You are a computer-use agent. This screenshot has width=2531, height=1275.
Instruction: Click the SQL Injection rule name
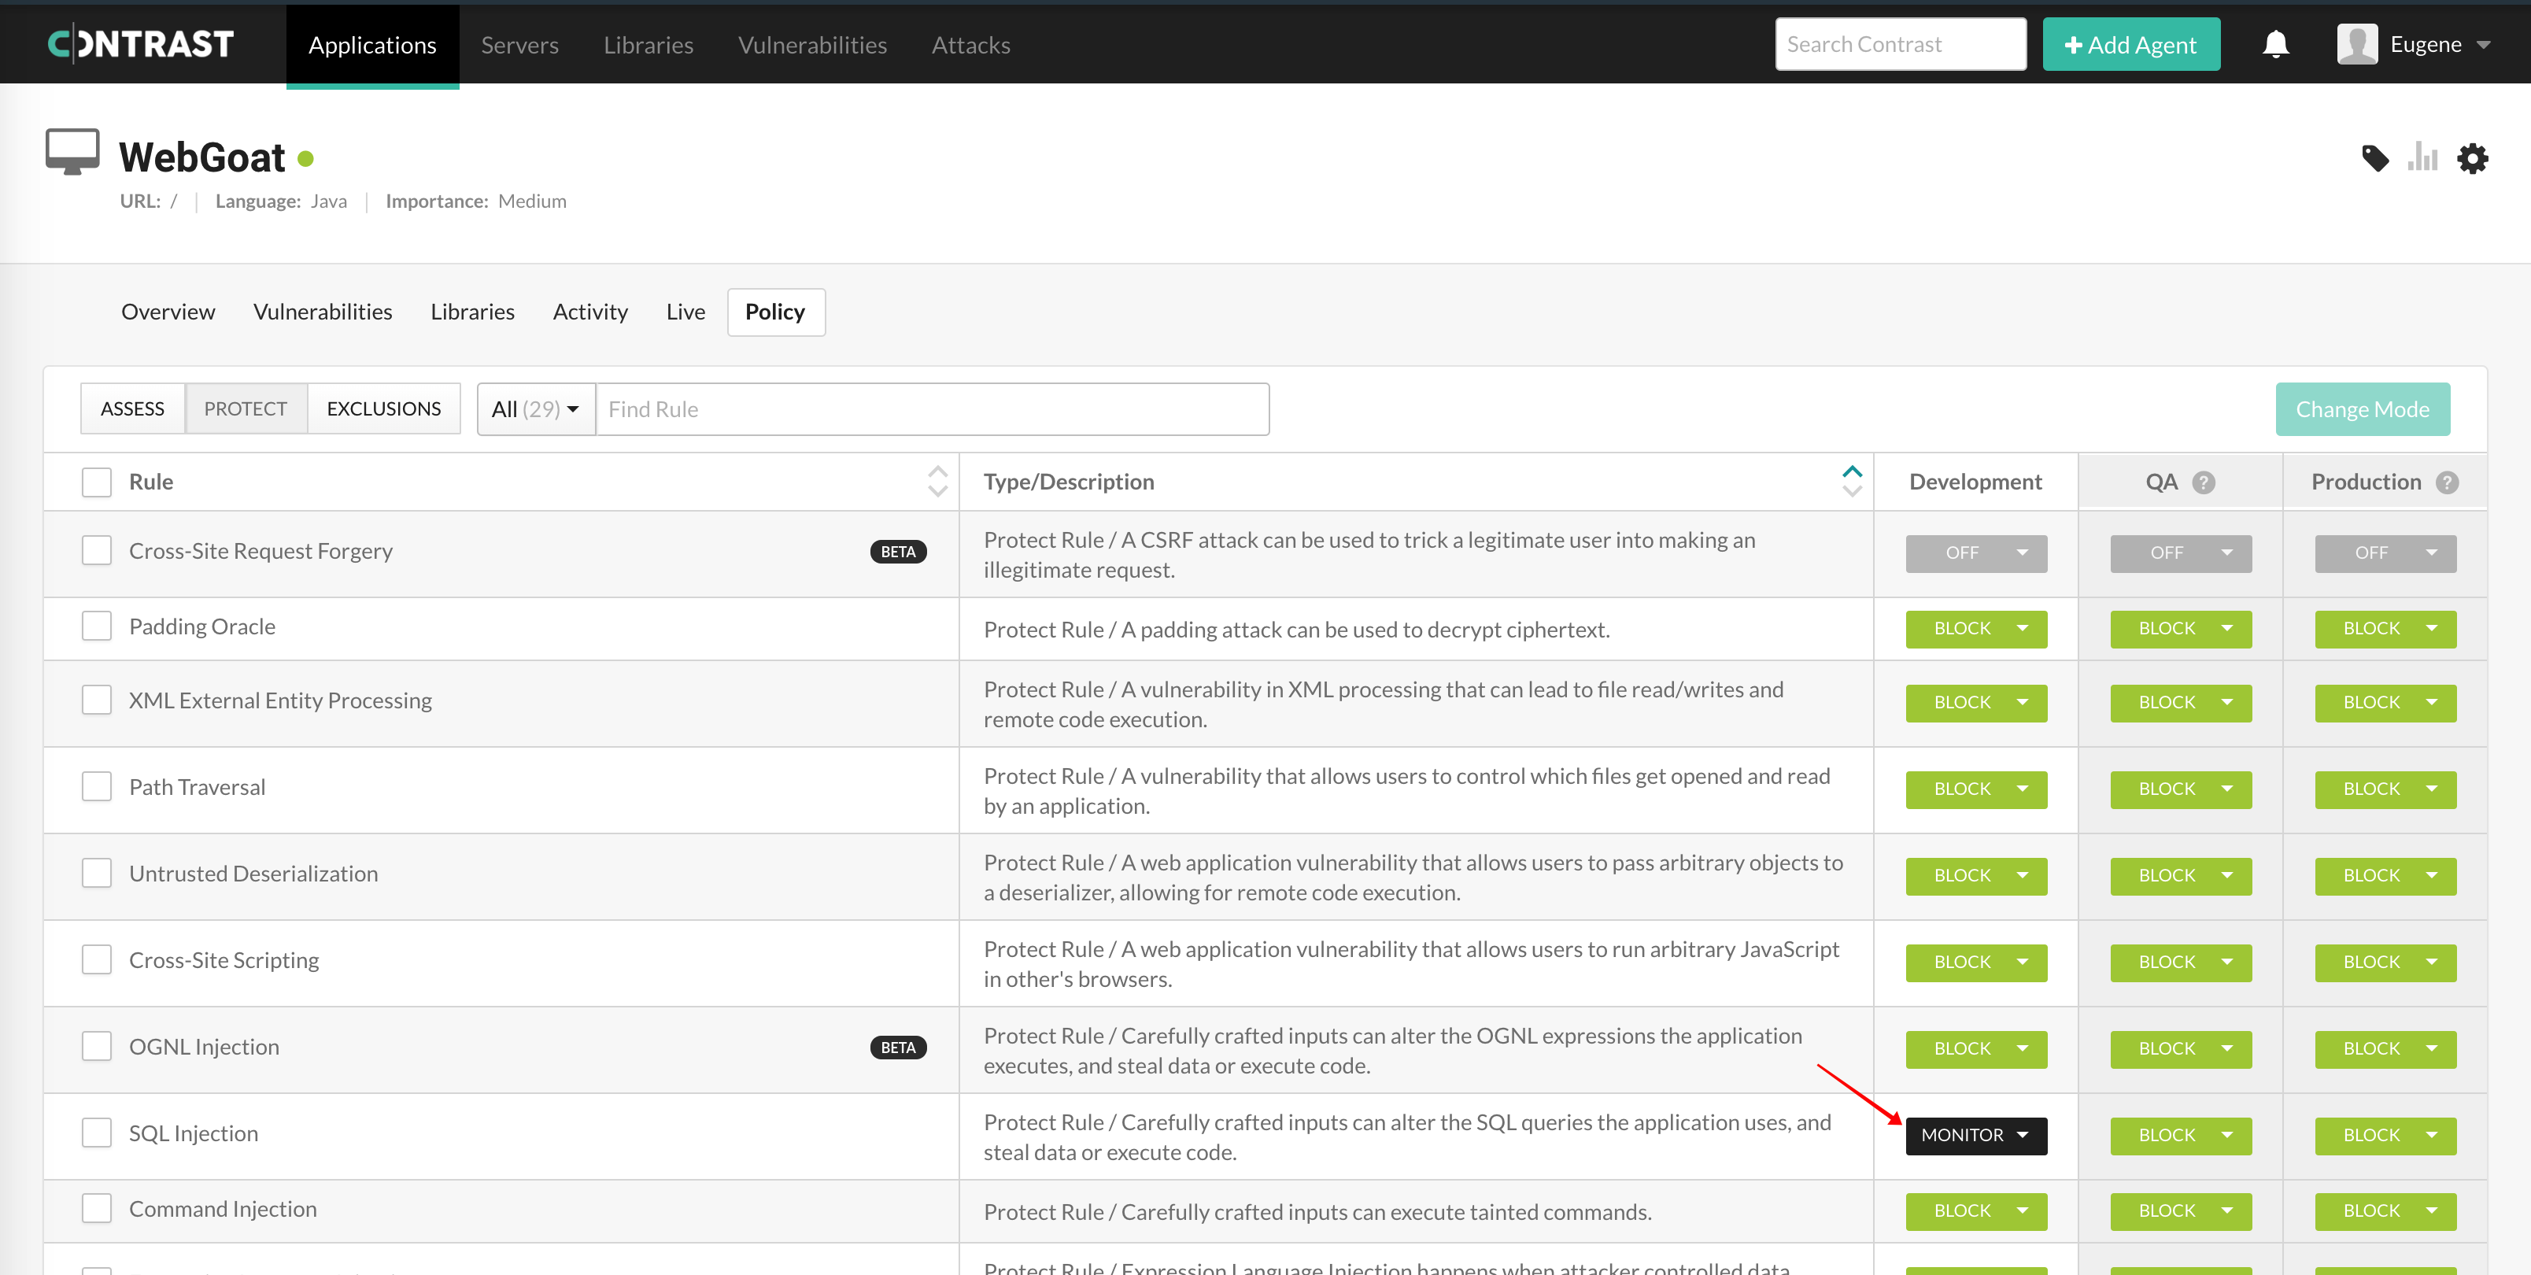[194, 1133]
